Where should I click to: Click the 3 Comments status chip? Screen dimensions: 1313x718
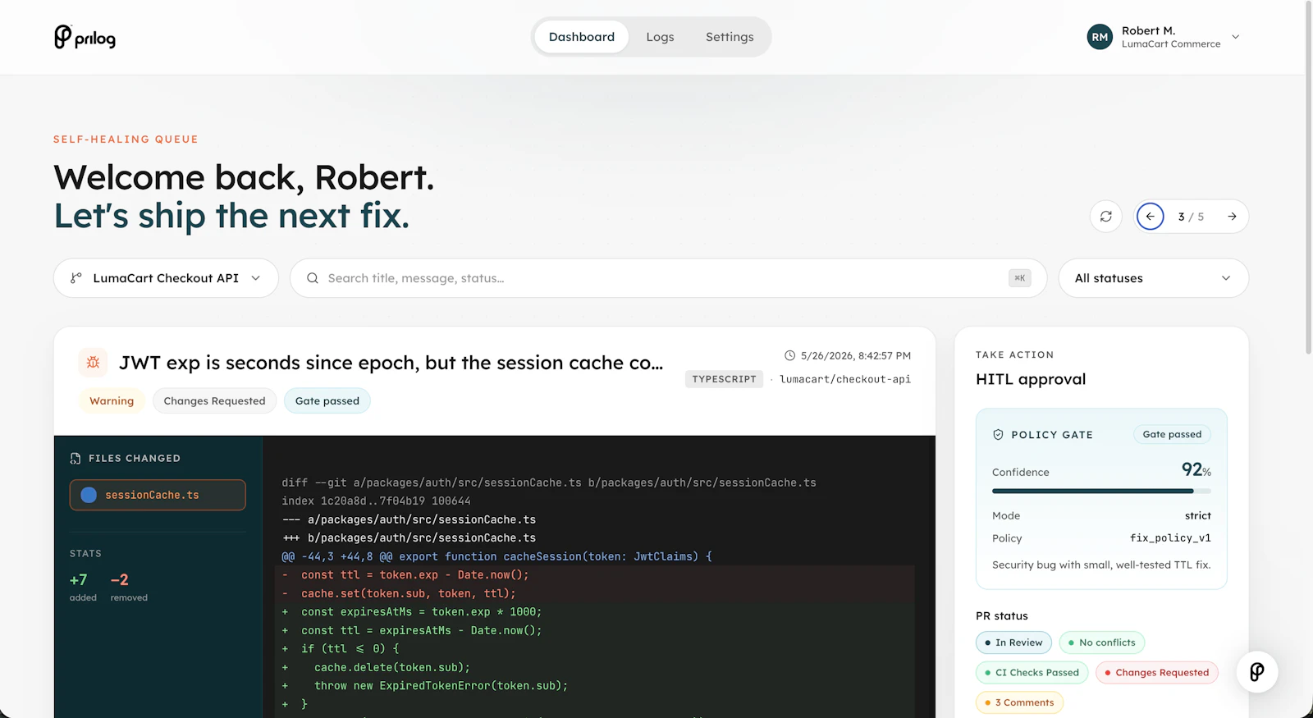click(x=1019, y=702)
